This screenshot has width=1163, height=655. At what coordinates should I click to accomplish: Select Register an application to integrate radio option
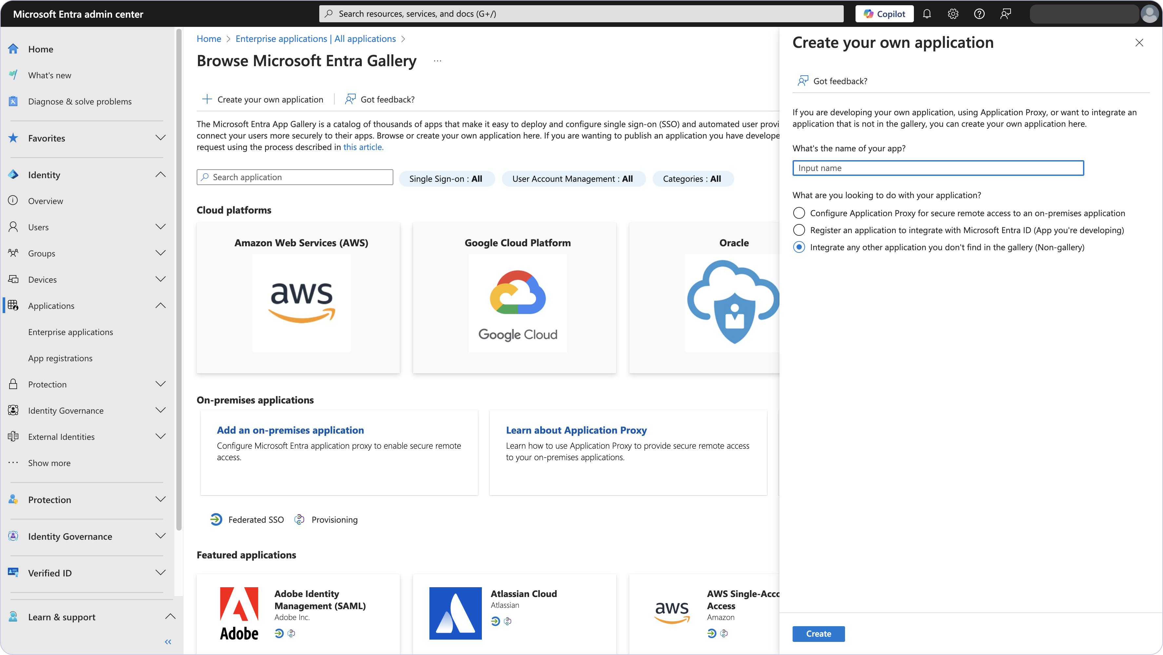pos(798,230)
